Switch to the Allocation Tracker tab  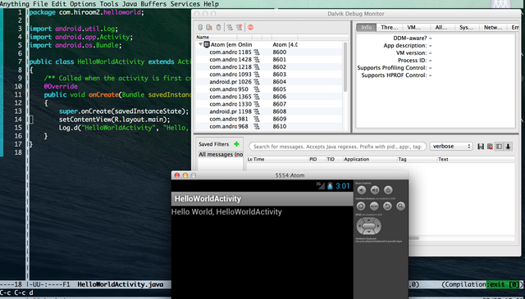[441, 27]
